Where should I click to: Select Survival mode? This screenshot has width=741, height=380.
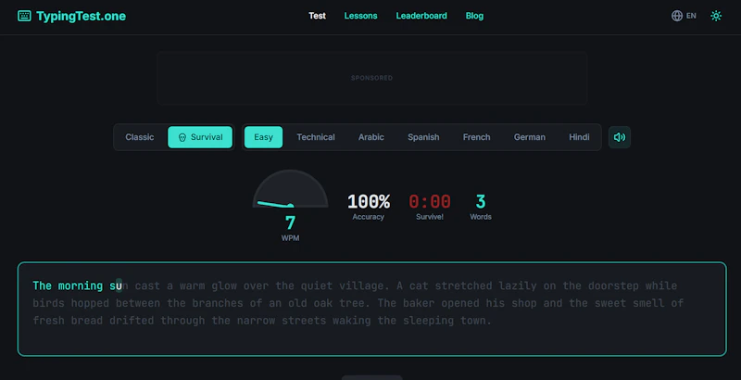point(200,137)
